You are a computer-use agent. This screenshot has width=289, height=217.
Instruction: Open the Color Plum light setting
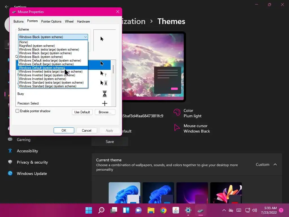[187, 113]
